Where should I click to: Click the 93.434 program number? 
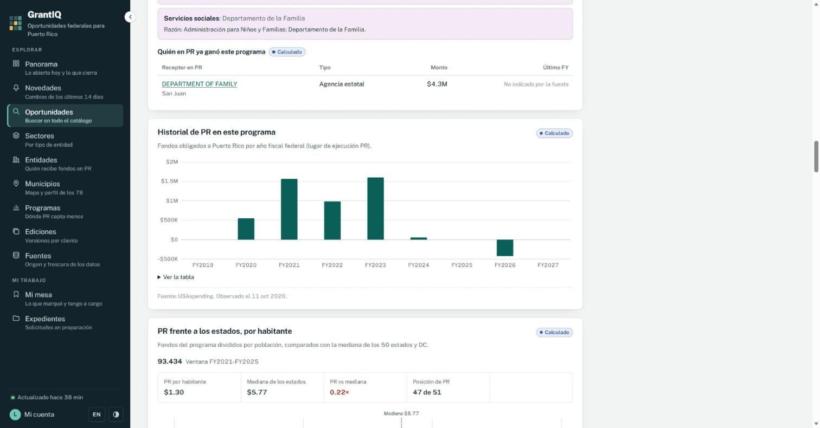170,361
